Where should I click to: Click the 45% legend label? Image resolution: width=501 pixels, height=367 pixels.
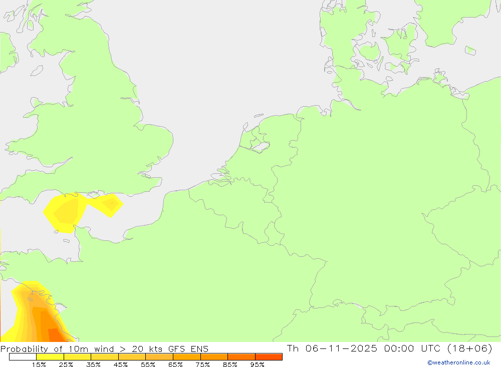tap(120, 364)
